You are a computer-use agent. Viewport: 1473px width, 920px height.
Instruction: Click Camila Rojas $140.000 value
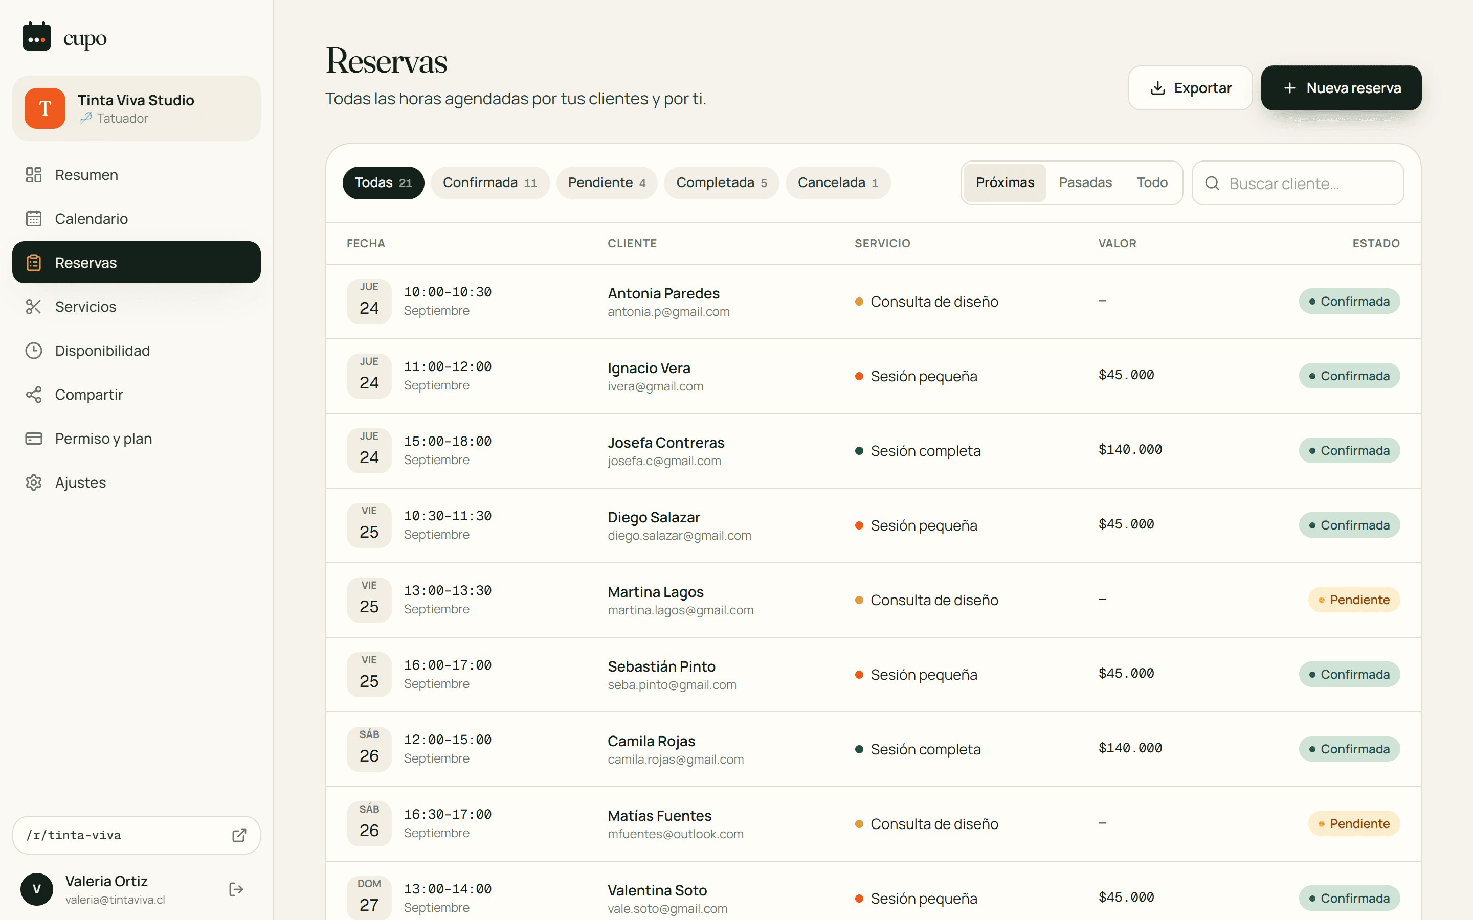1130,748
